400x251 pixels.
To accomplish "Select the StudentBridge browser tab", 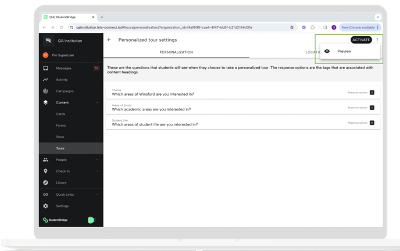I will click(x=69, y=17).
